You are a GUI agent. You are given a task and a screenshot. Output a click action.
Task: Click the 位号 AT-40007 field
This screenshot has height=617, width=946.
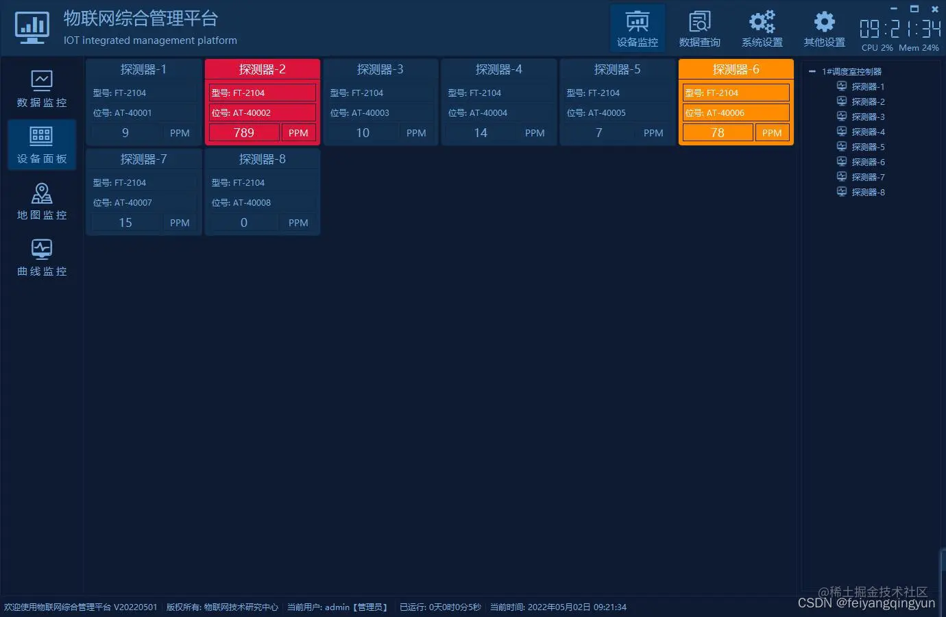point(144,202)
